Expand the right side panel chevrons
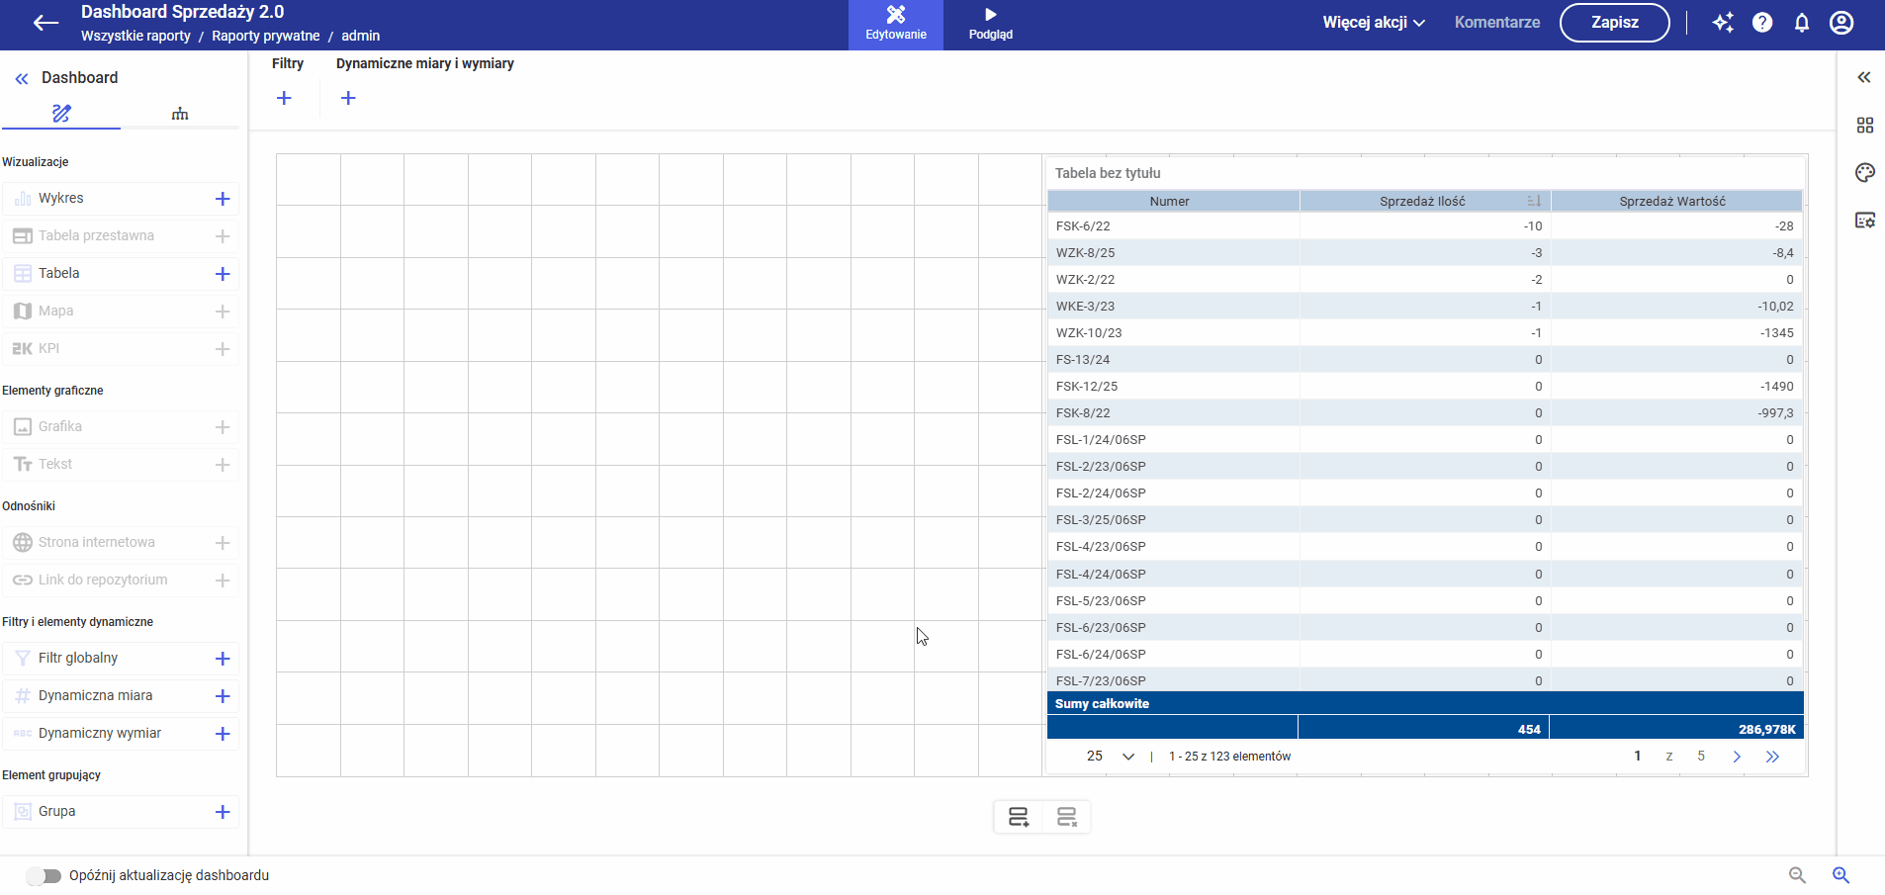The height and width of the screenshot is (895, 1885). coord(1864,77)
